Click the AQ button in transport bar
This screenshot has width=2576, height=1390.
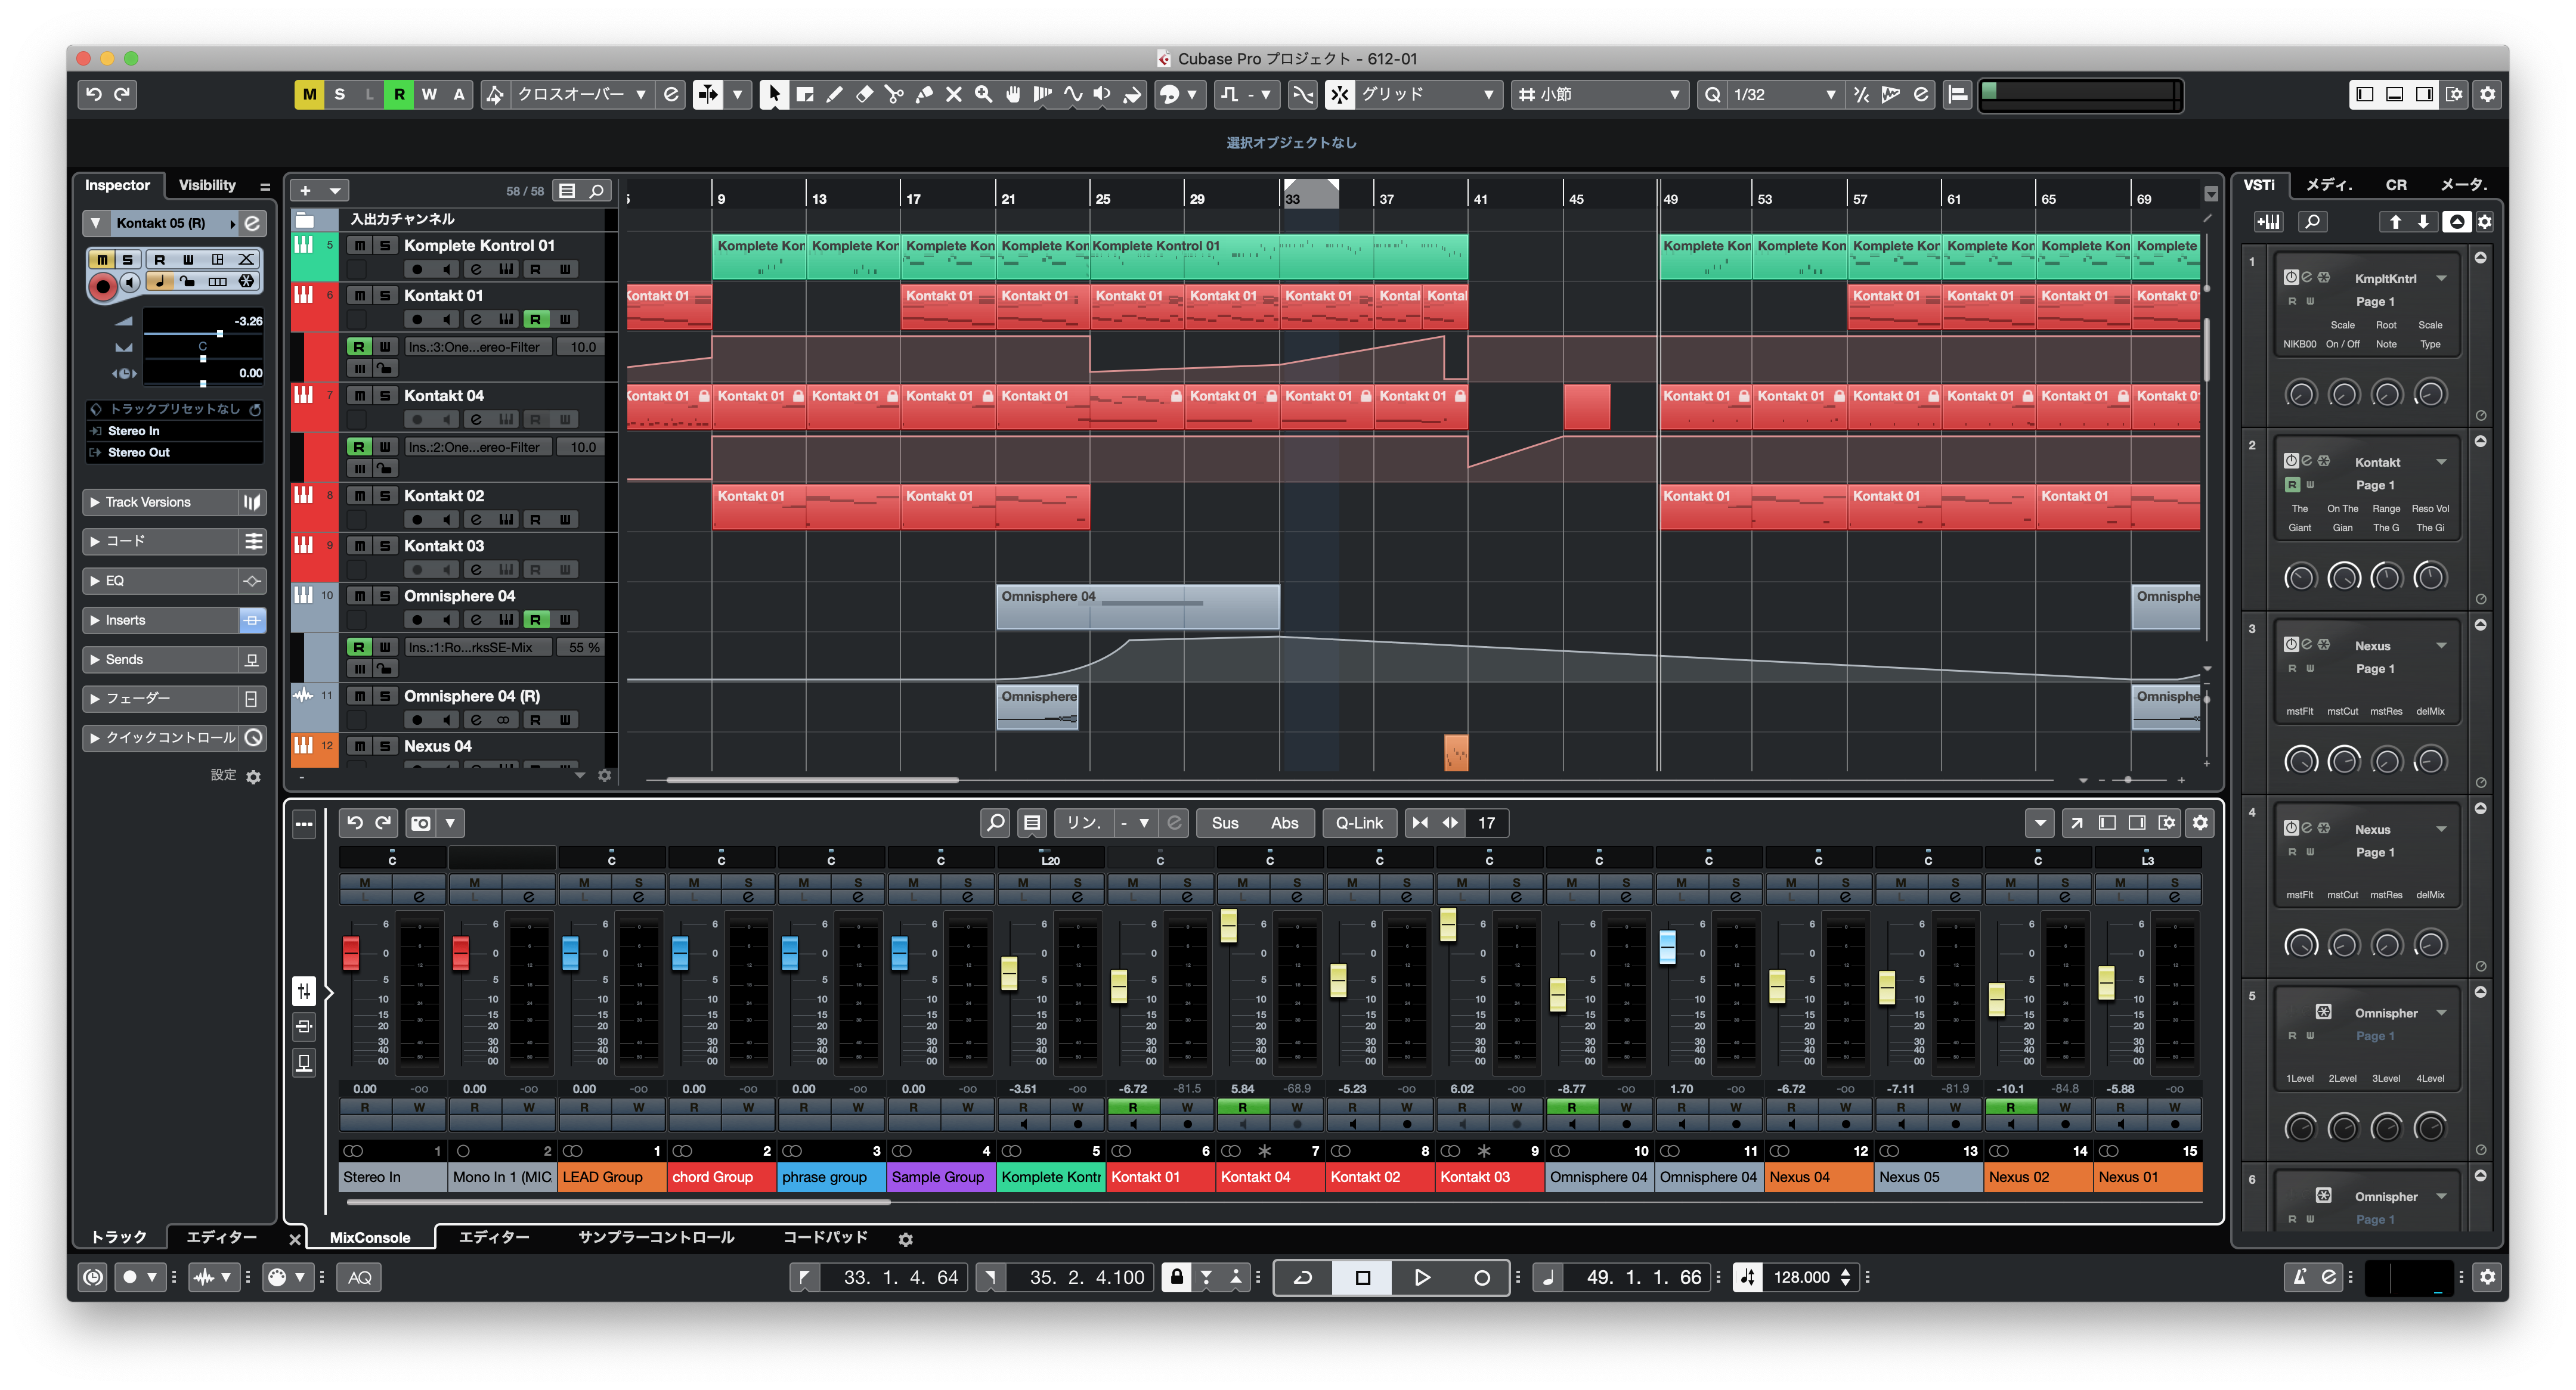(360, 1277)
